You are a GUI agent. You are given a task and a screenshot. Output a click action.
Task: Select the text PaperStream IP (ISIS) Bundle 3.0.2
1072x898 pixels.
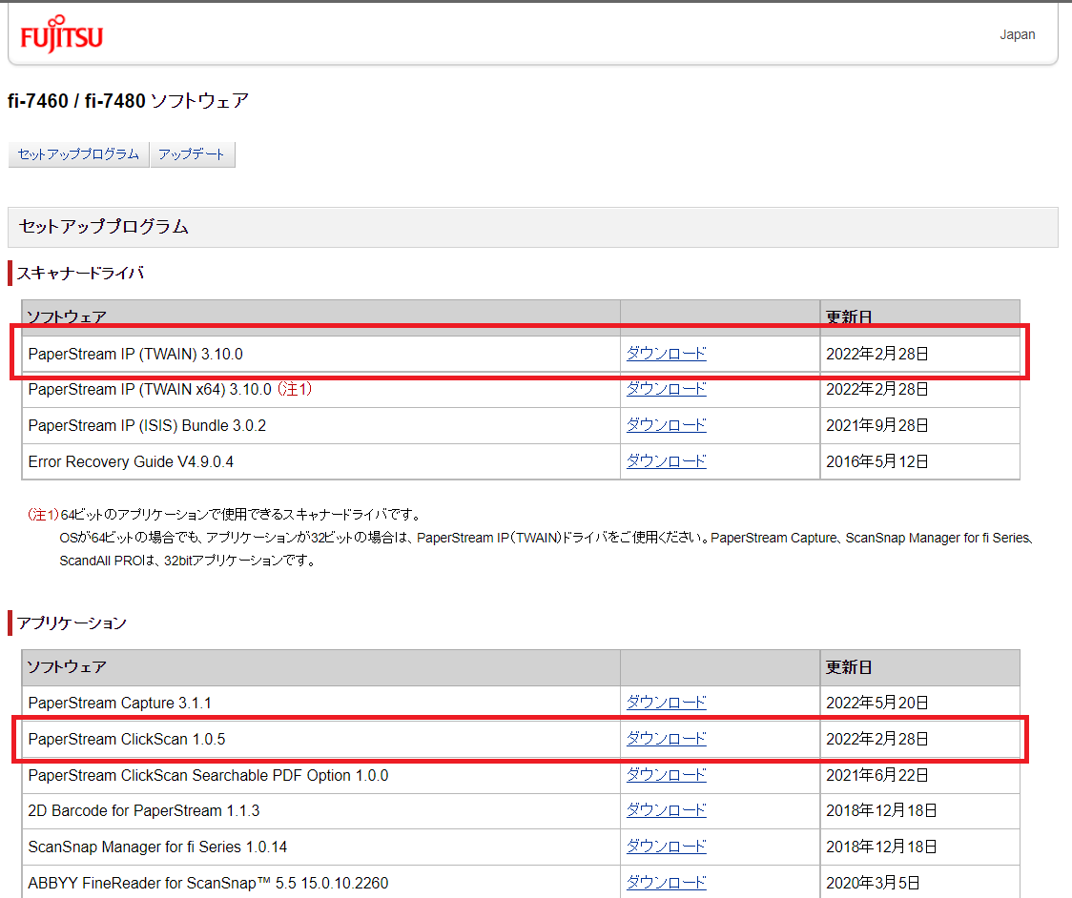point(147,426)
